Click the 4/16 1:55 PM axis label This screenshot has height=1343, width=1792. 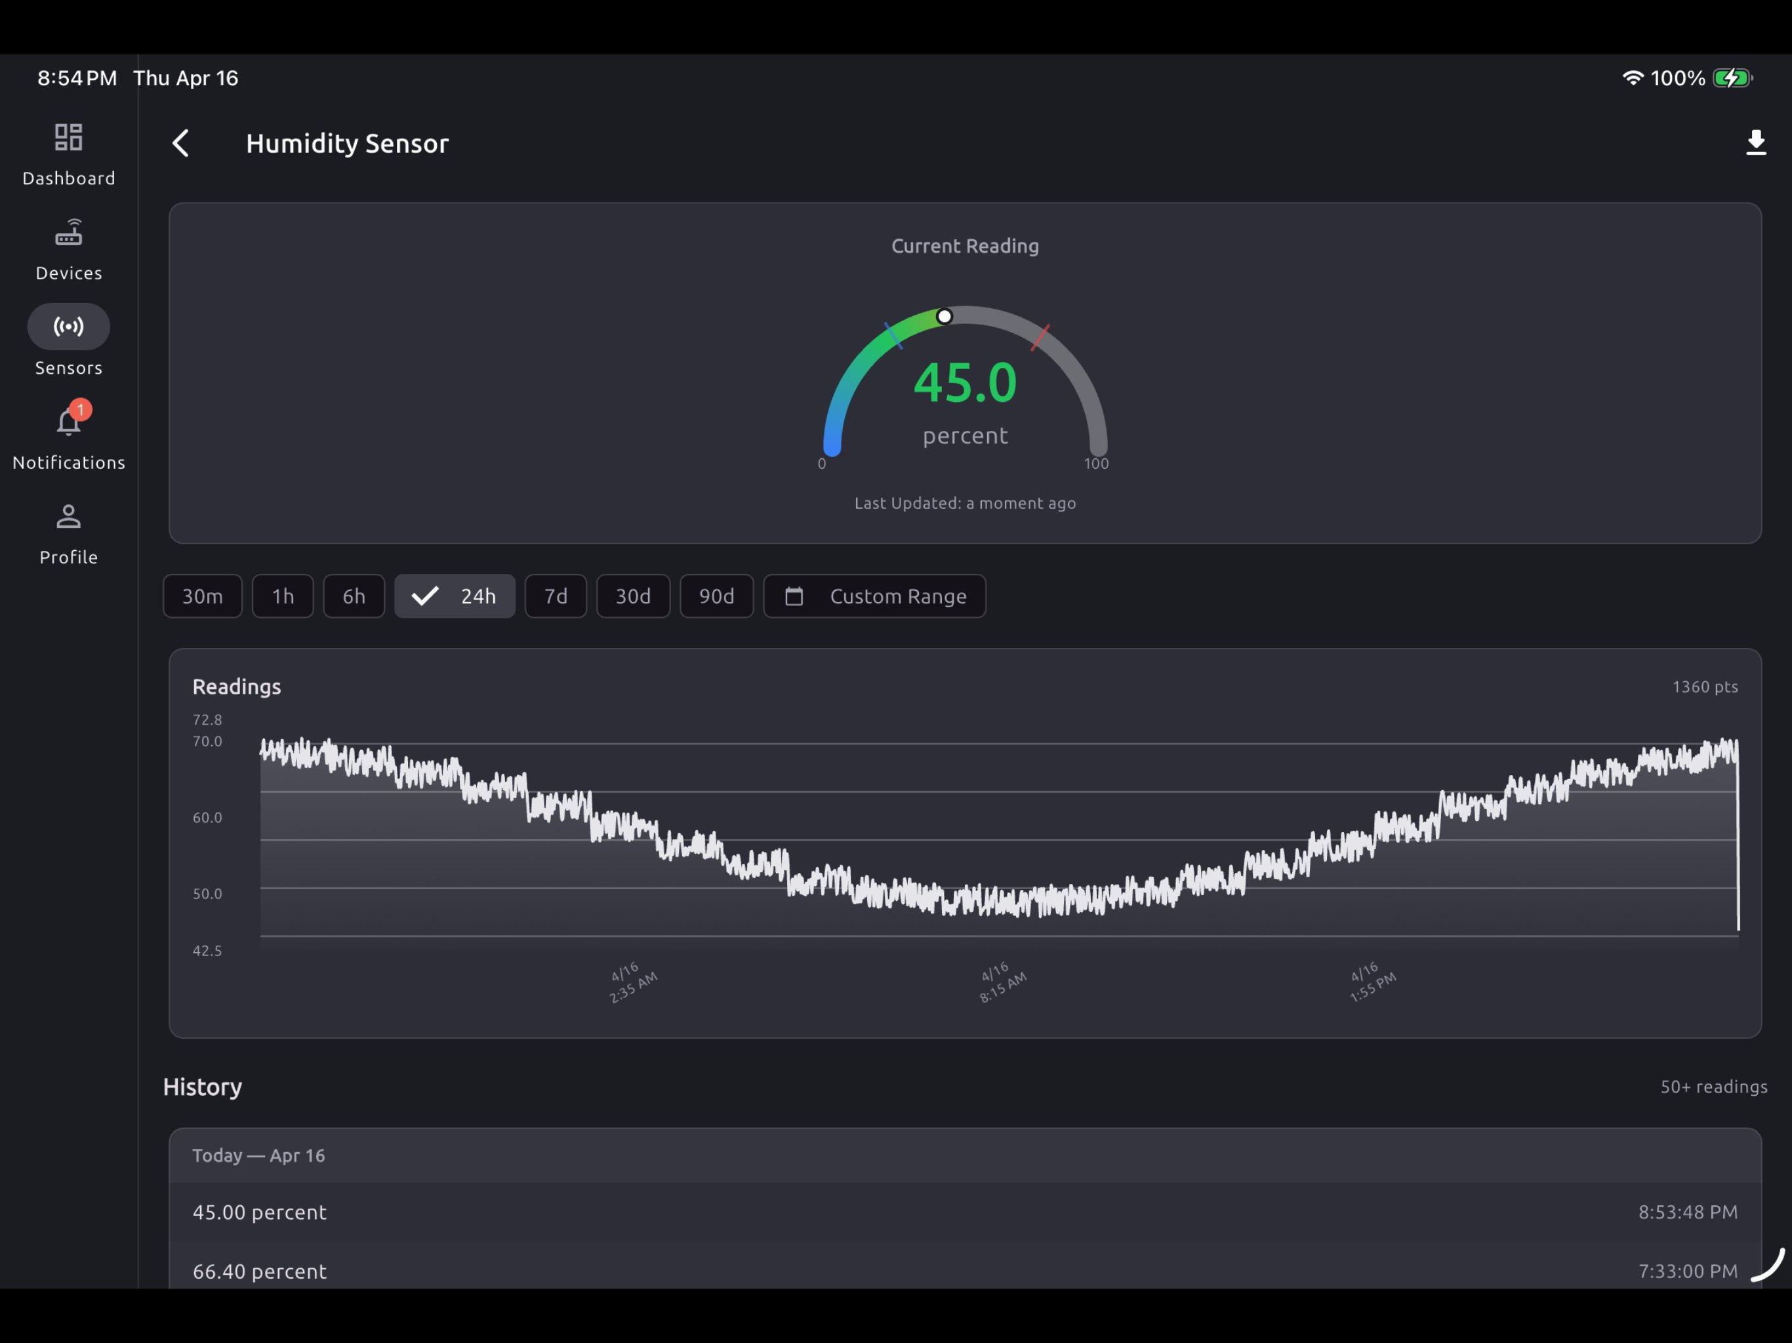[x=1372, y=982]
